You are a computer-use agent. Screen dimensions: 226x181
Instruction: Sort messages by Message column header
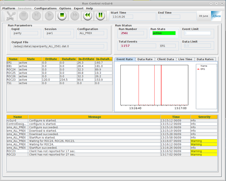point(94,117)
